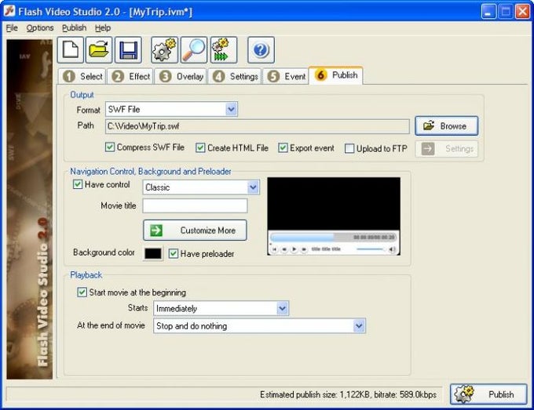The width and height of the screenshot is (534, 410).
Task: Uncheck Create HTML File
Action: tap(200, 147)
